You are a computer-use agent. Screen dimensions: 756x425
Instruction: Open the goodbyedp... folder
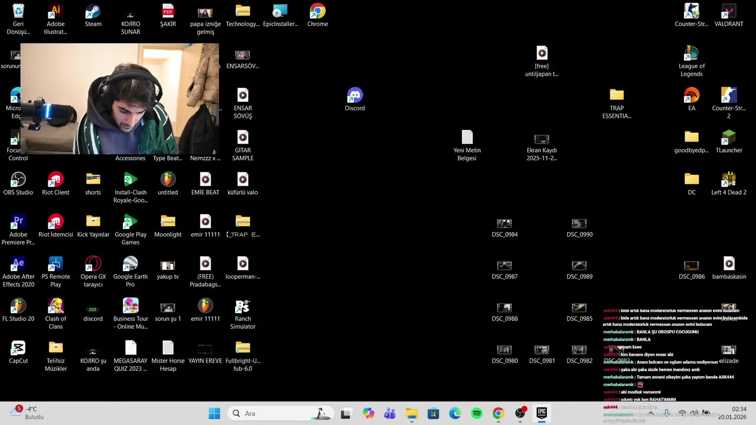click(692, 142)
